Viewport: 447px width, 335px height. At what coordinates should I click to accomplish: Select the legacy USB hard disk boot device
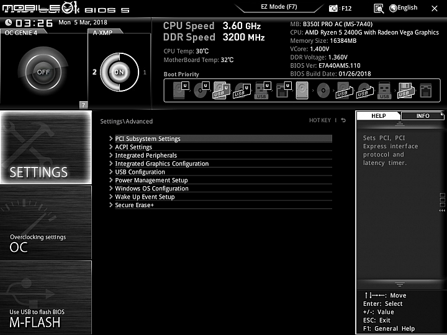[x=343, y=91]
